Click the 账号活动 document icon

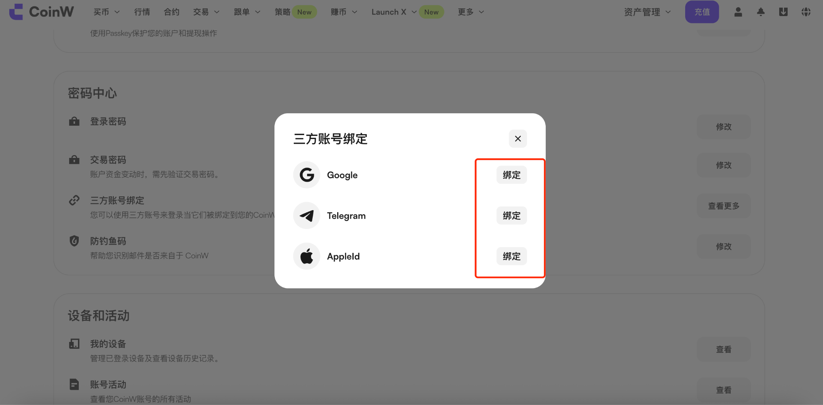[x=74, y=385]
